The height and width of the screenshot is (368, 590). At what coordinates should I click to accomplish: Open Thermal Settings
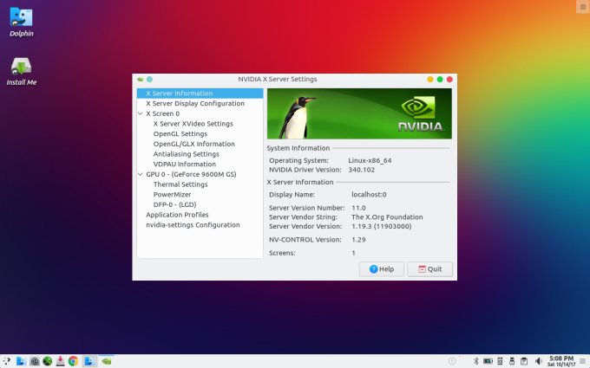tap(180, 184)
